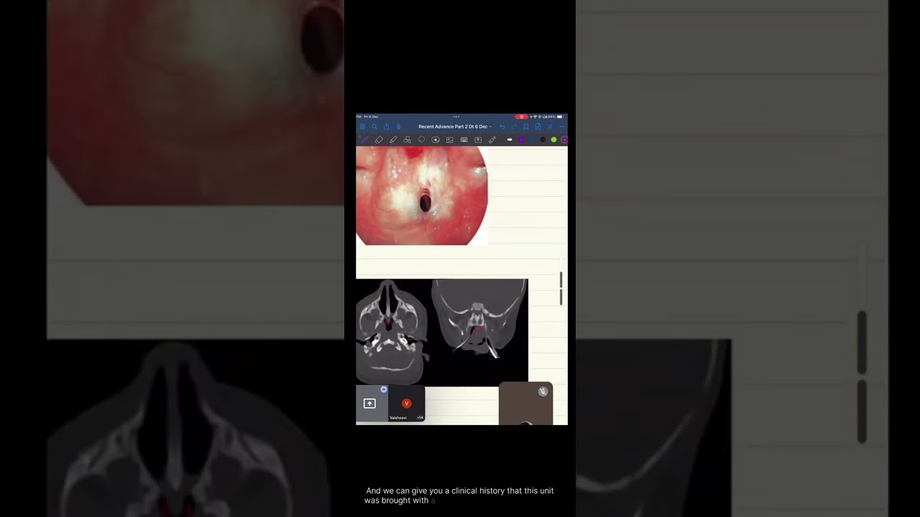Image resolution: width=920 pixels, height=517 pixels.
Task: Tap the share export icon
Action: pos(387,126)
